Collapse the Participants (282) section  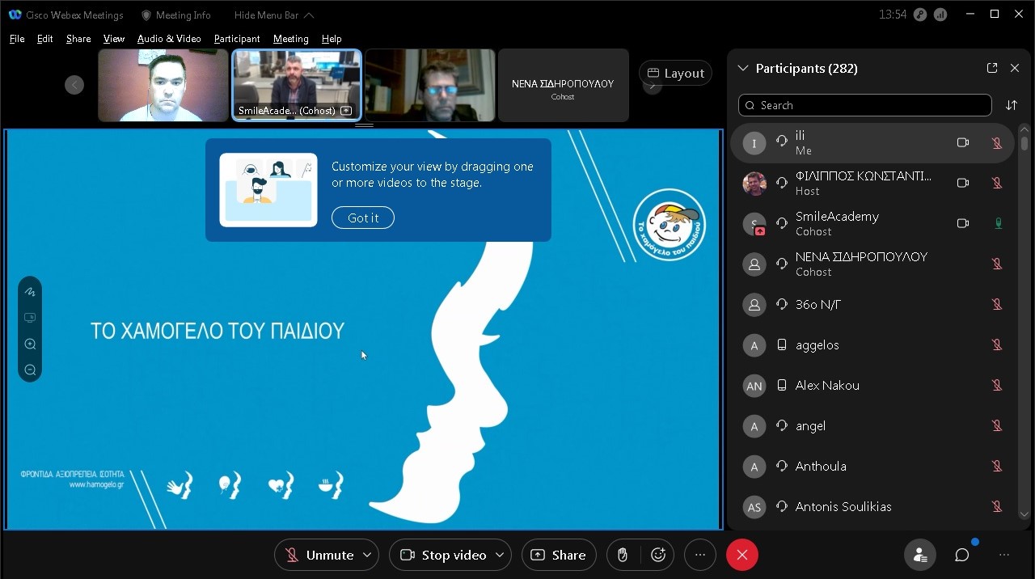pos(743,69)
